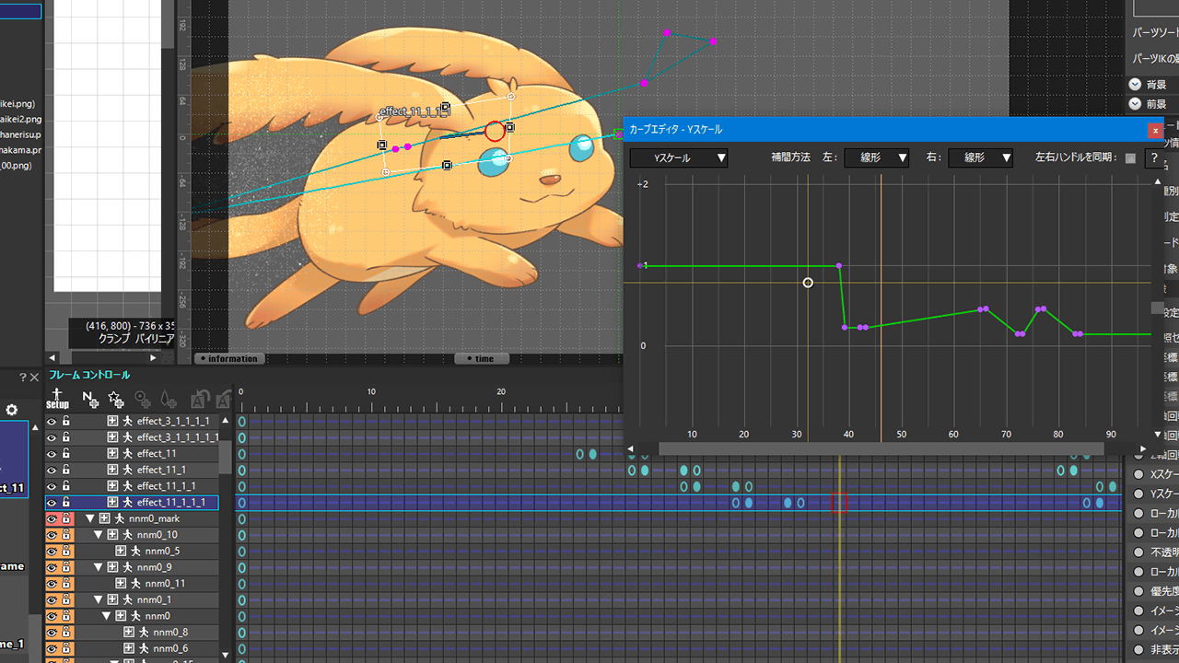Click the greyed circle-plus add icon
Viewport: 1179px width, 663px height.
point(143,399)
